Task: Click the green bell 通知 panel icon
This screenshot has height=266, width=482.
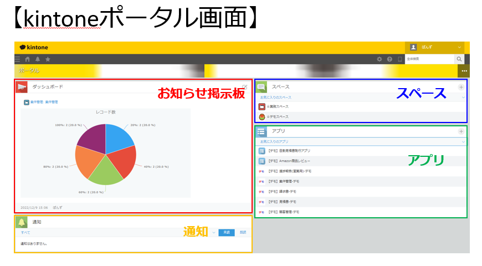Action: pyautogui.click(x=22, y=222)
